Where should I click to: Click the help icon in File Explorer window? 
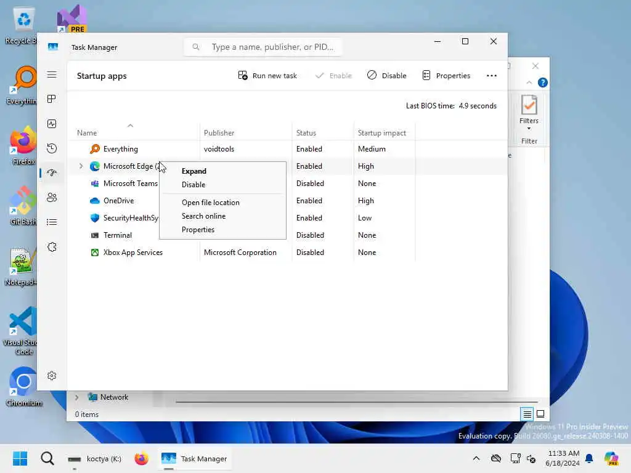coord(542,83)
